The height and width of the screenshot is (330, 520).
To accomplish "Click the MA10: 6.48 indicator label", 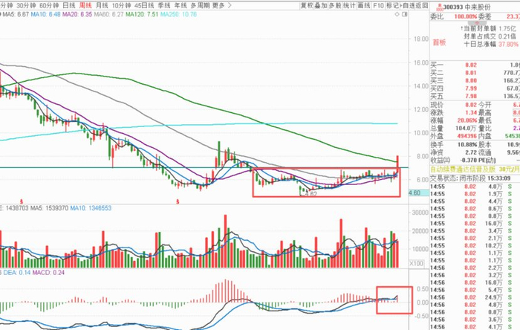I will pyautogui.click(x=46, y=14).
